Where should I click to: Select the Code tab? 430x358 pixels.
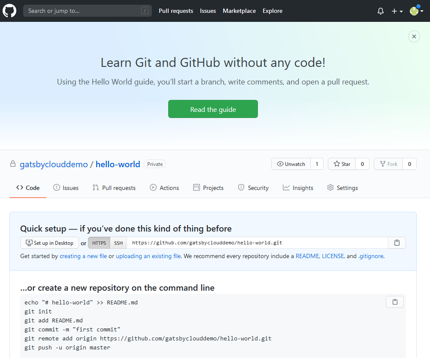point(28,188)
